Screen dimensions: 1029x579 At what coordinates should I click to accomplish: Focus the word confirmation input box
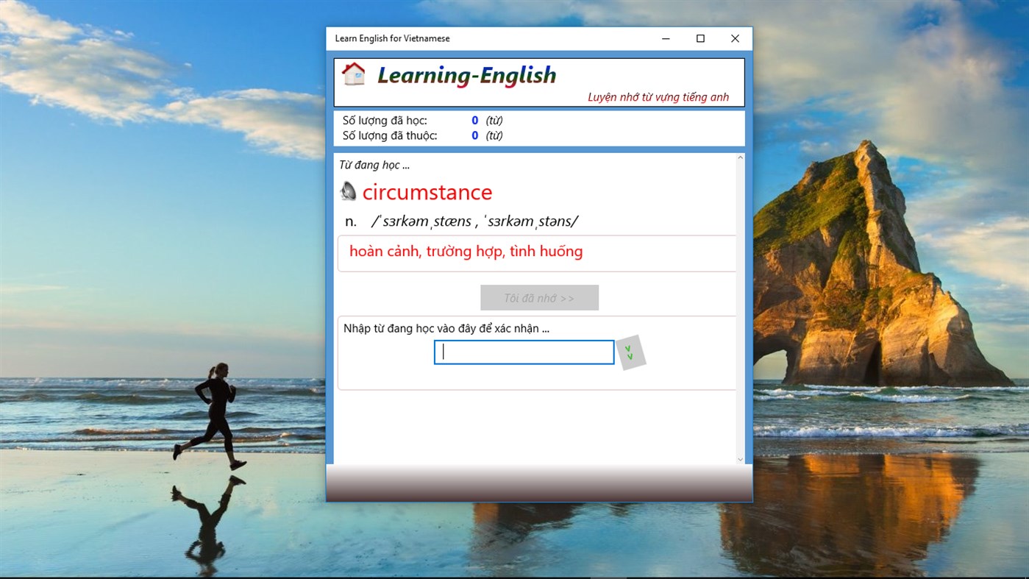tap(524, 352)
